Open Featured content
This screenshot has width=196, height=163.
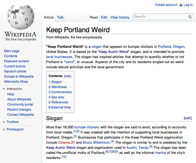pos(16,61)
